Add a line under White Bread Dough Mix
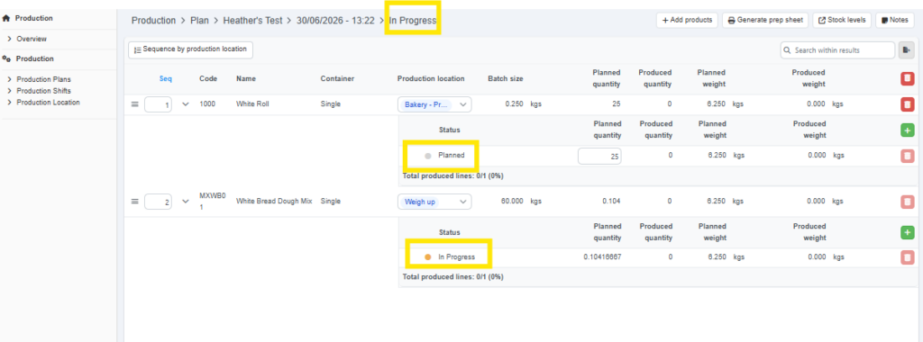The width and height of the screenshot is (923, 342). 907,232
